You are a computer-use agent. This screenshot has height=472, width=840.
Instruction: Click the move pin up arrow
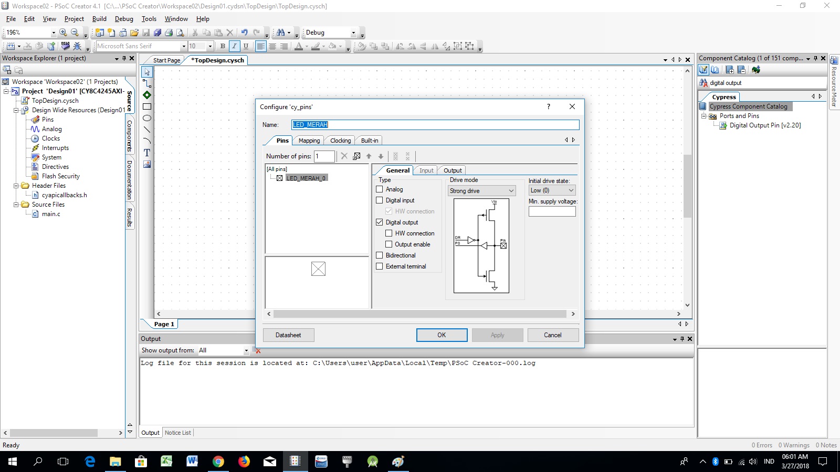[369, 156]
